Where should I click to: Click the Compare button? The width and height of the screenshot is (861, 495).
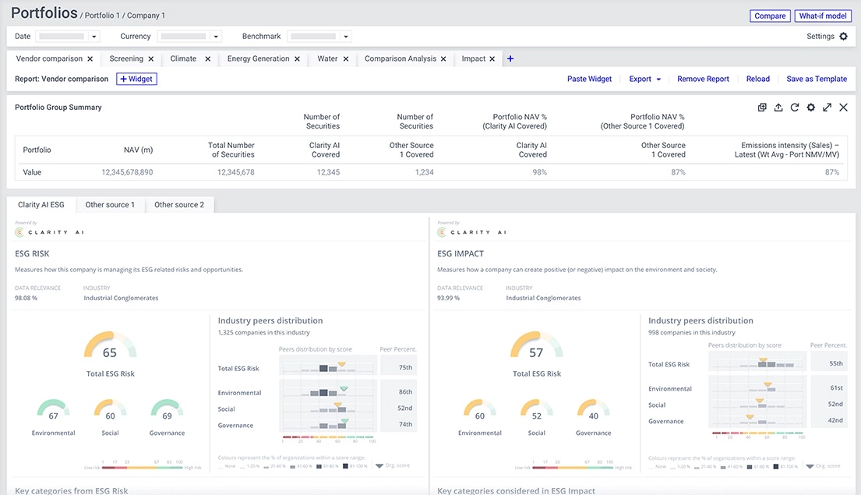[x=770, y=16]
